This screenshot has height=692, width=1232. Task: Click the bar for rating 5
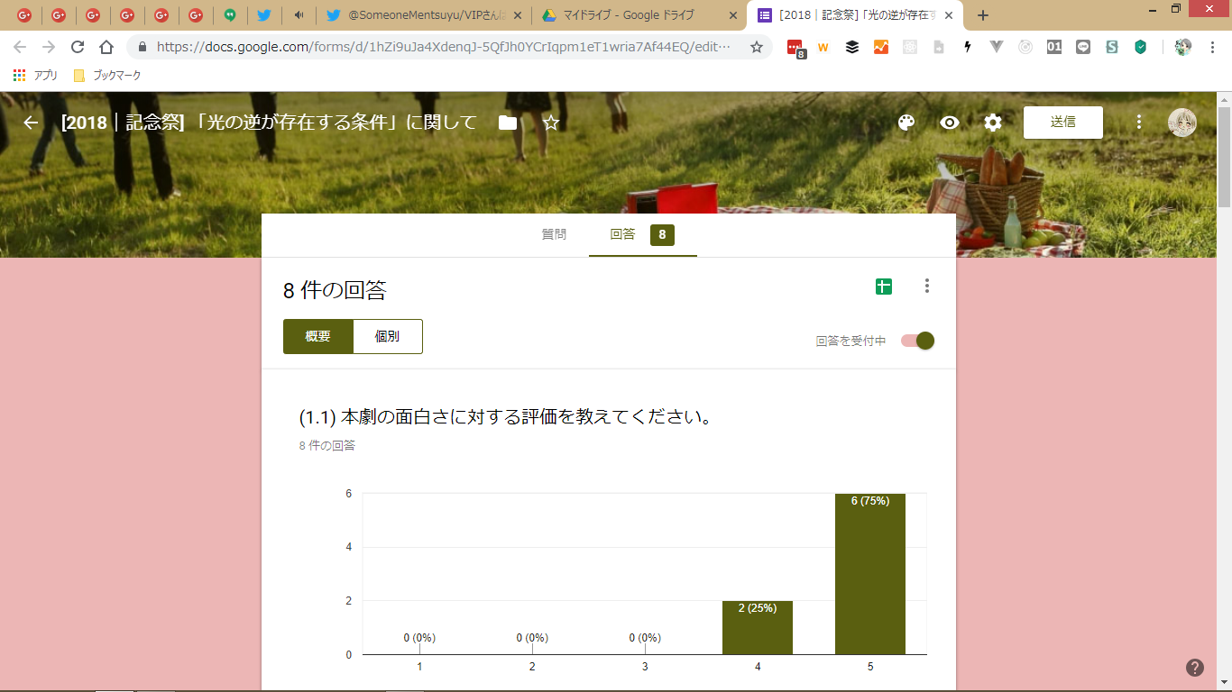tap(869, 577)
